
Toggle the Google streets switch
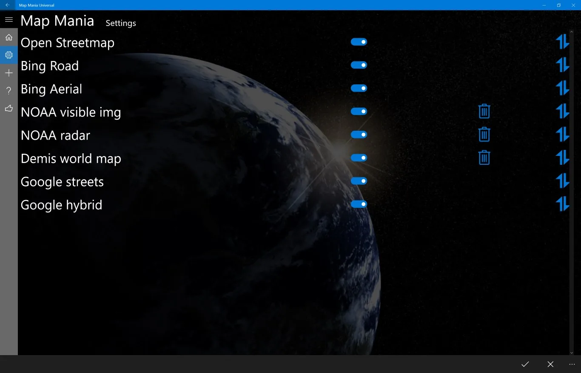359,181
